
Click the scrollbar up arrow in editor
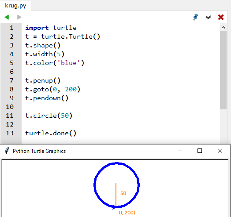point(223,27)
